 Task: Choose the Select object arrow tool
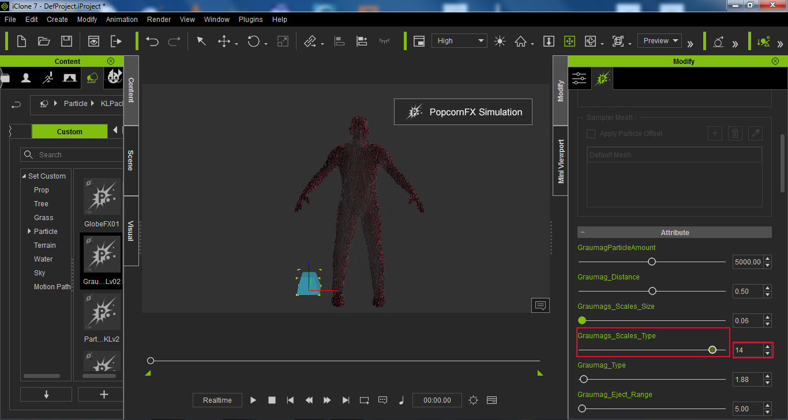click(201, 41)
